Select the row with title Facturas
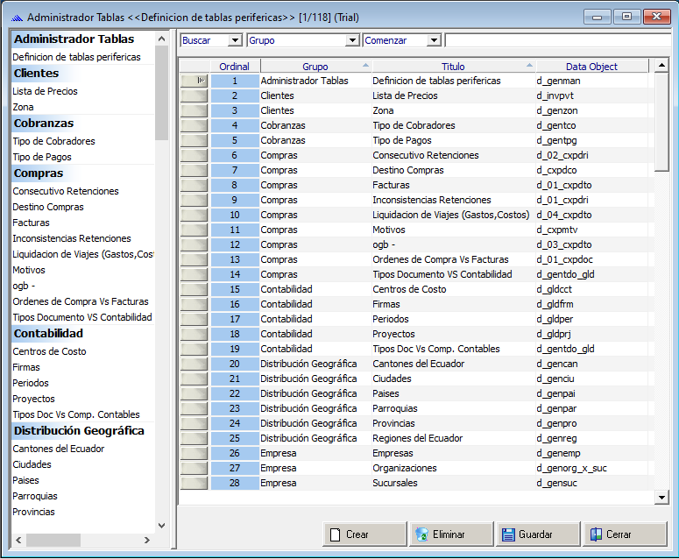 (391, 185)
